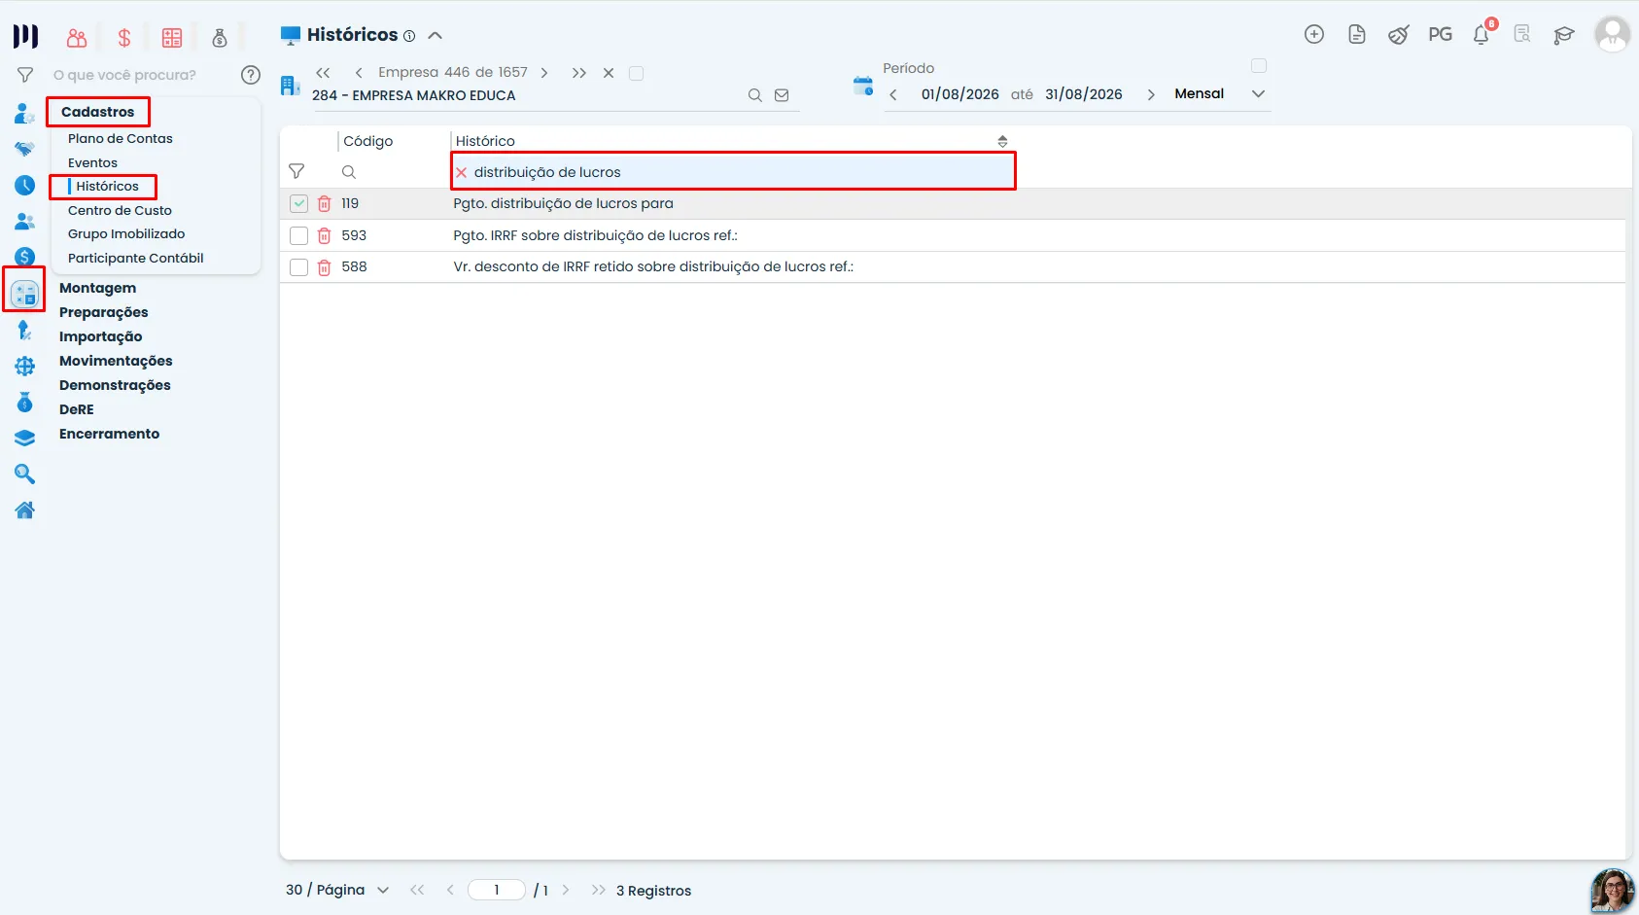The image size is (1639, 915).
Task: Open the document icon in top toolbar
Action: pyautogui.click(x=1357, y=35)
